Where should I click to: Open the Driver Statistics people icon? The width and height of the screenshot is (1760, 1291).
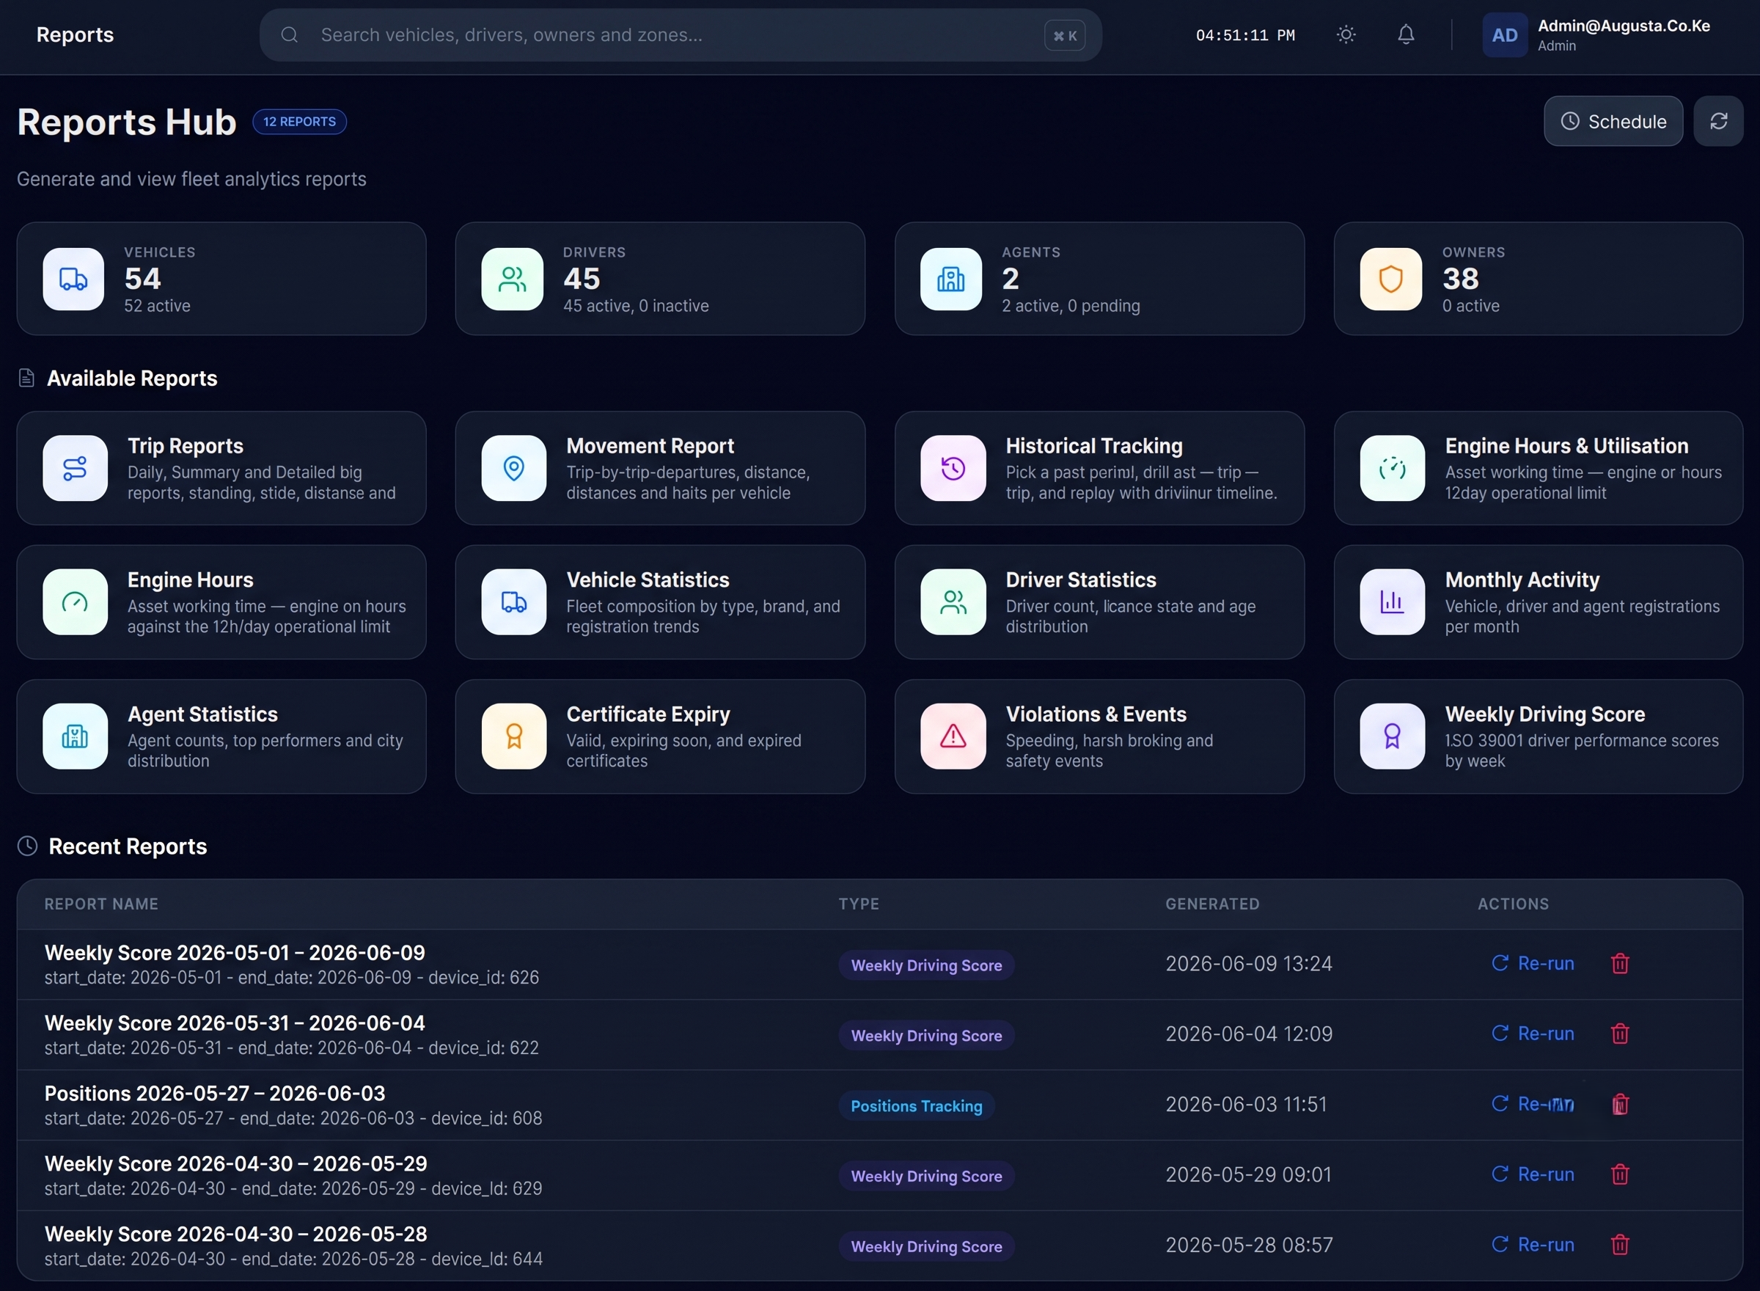click(x=953, y=601)
